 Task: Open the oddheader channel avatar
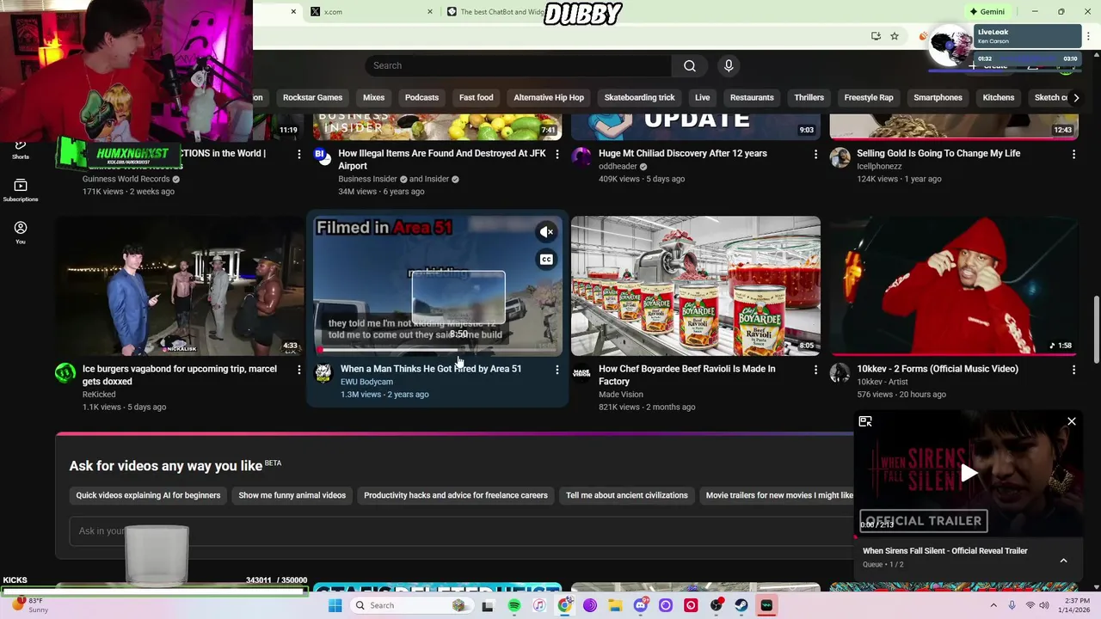581,157
